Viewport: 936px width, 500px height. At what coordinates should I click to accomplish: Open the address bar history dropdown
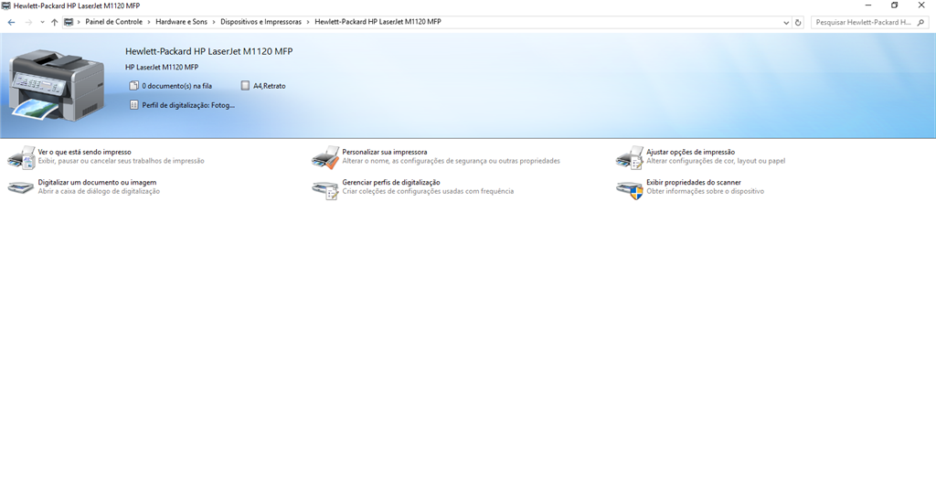point(785,23)
